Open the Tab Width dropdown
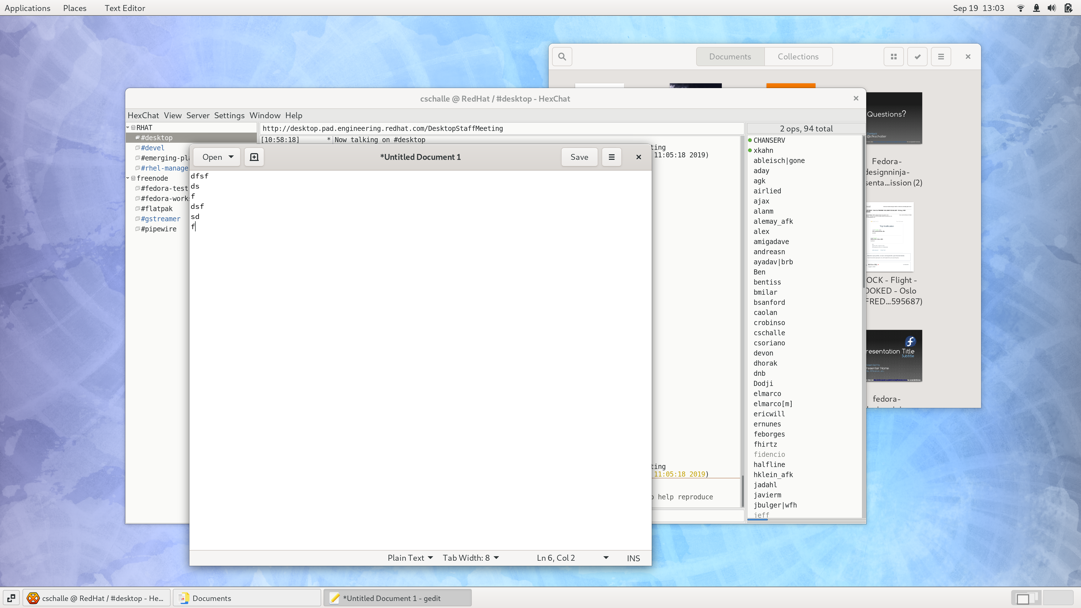Image resolution: width=1081 pixels, height=608 pixels. (470, 558)
